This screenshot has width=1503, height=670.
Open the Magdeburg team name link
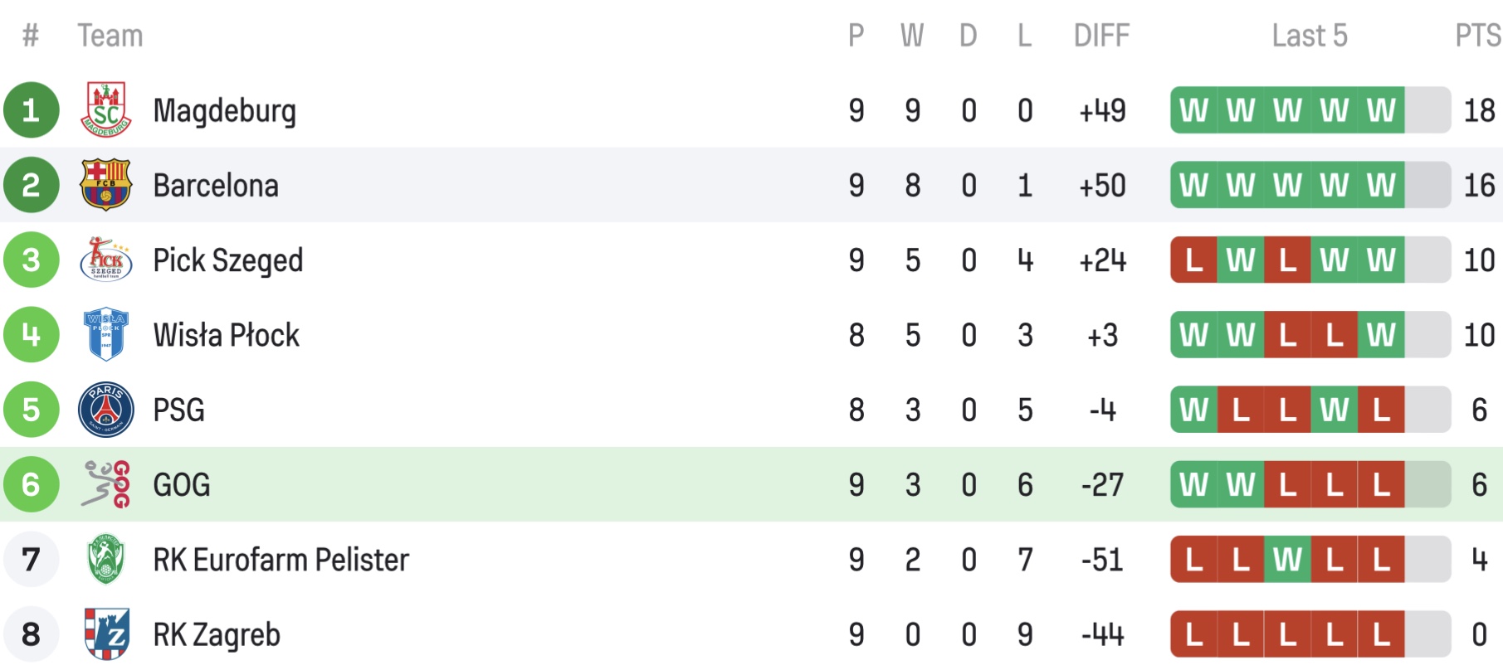(x=224, y=110)
